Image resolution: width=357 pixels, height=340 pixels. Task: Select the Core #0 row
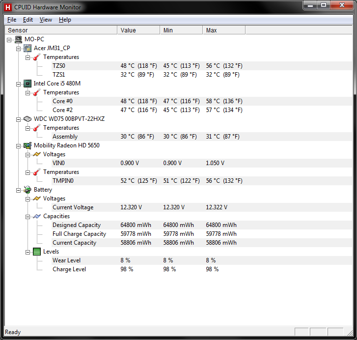(202, 101)
